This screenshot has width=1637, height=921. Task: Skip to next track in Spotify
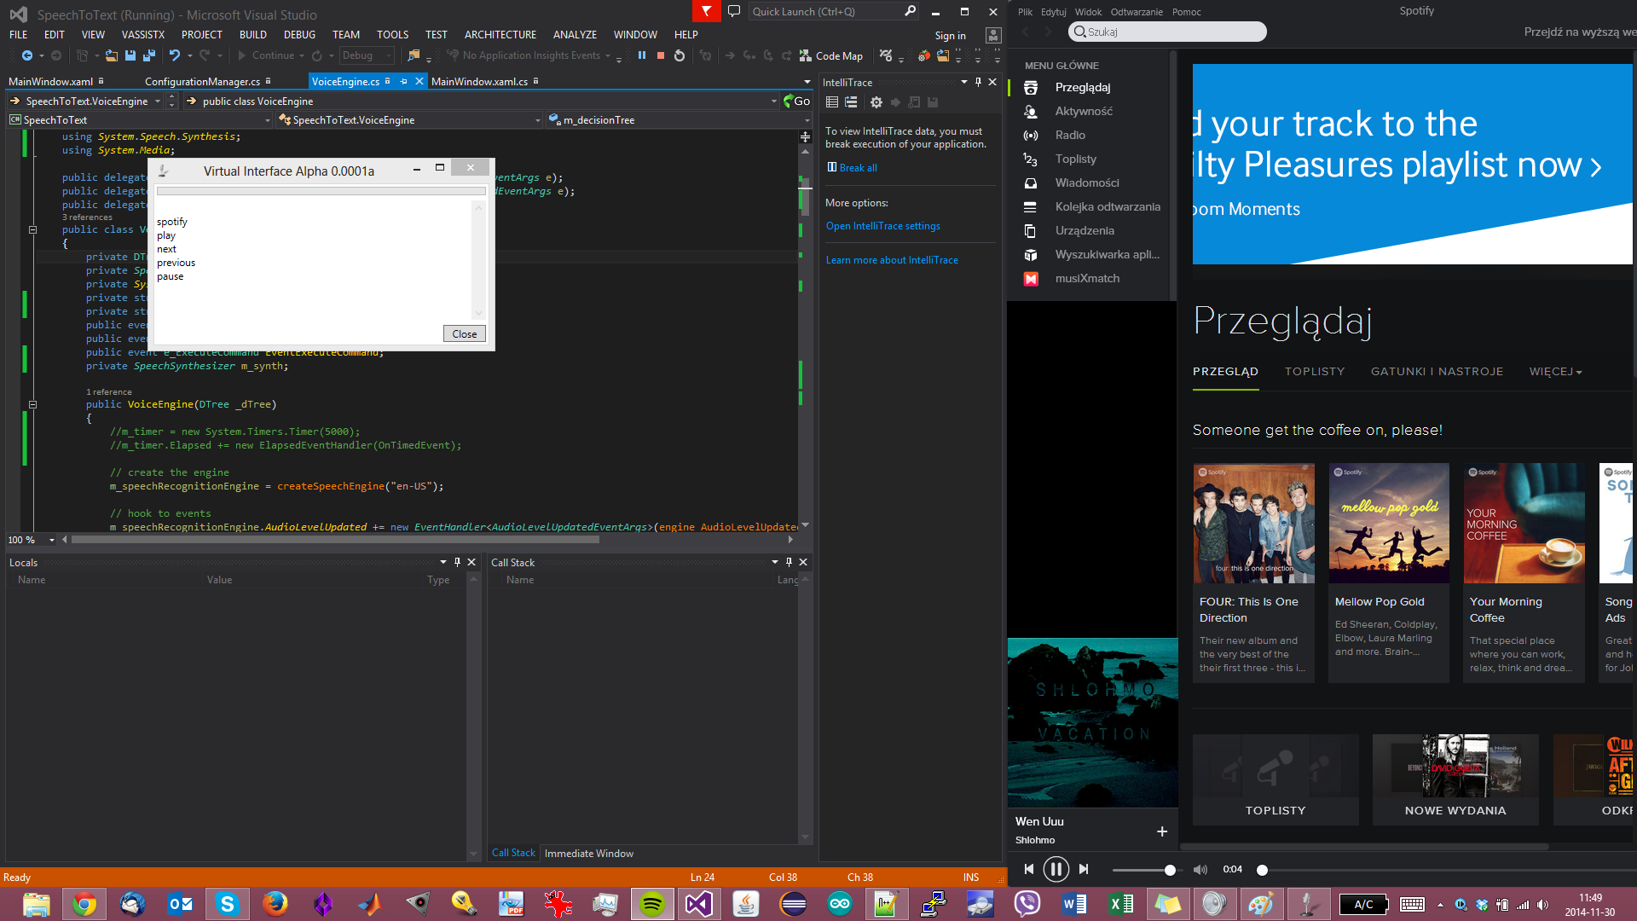(1084, 869)
